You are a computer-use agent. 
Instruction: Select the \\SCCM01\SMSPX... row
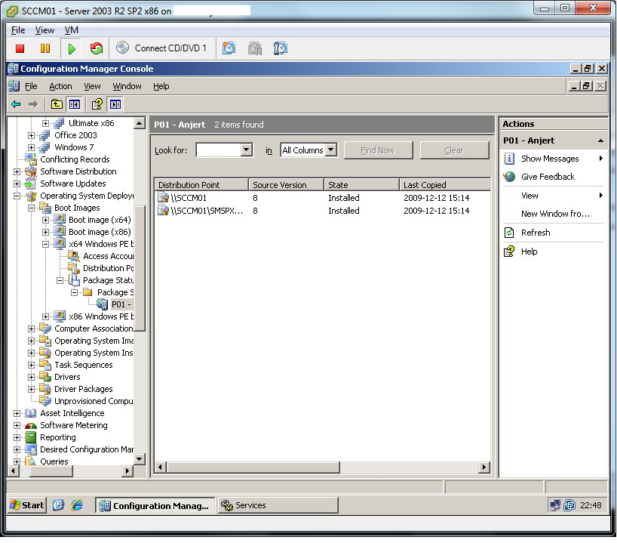pos(323,211)
